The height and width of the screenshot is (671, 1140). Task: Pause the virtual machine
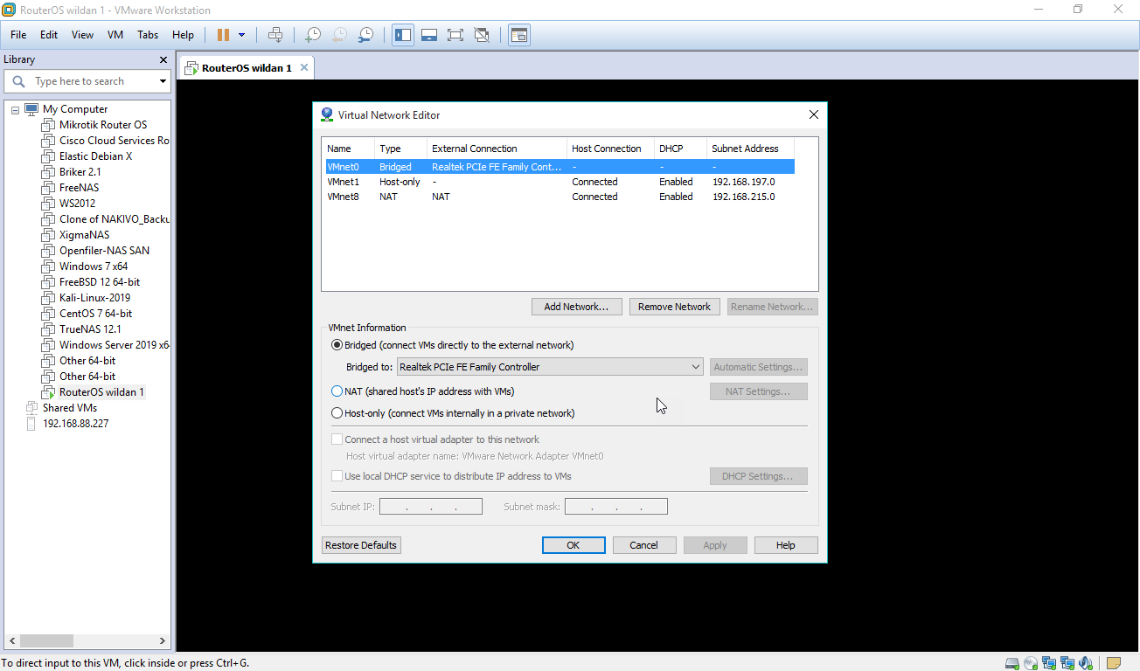coord(225,34)
